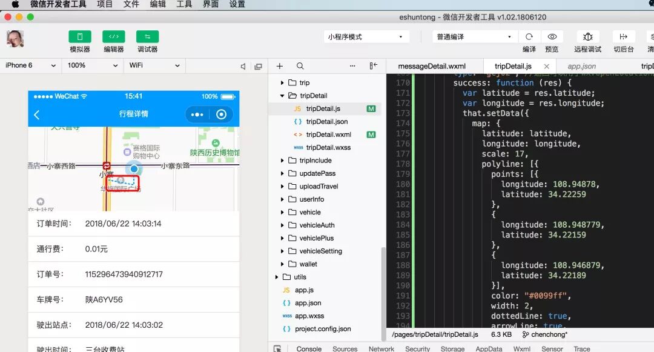Switch to messageDetail.wxml tab
This screenshot has height=352, width=654.
pos(432,66)
